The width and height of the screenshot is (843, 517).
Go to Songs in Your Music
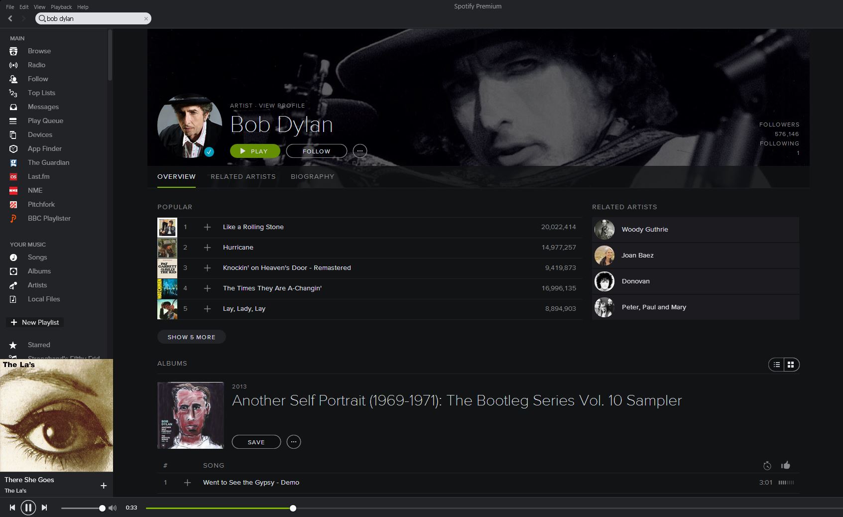point(37,257)
